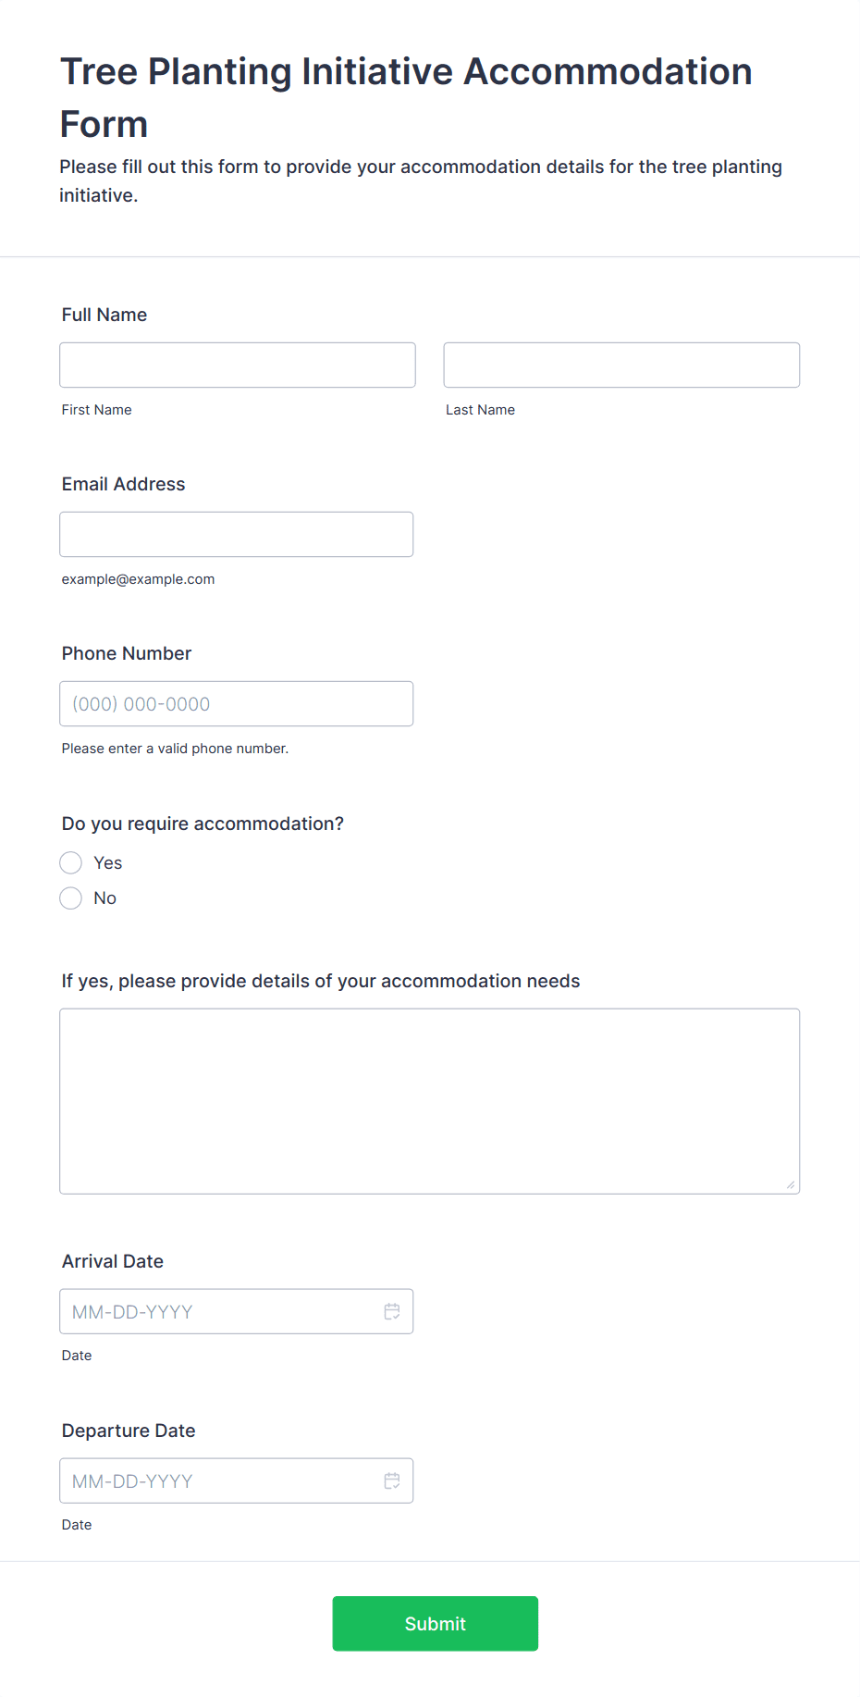Grab the text area resize handle corner
The height and width of the screenshot is (1697, 860).
791,1184
